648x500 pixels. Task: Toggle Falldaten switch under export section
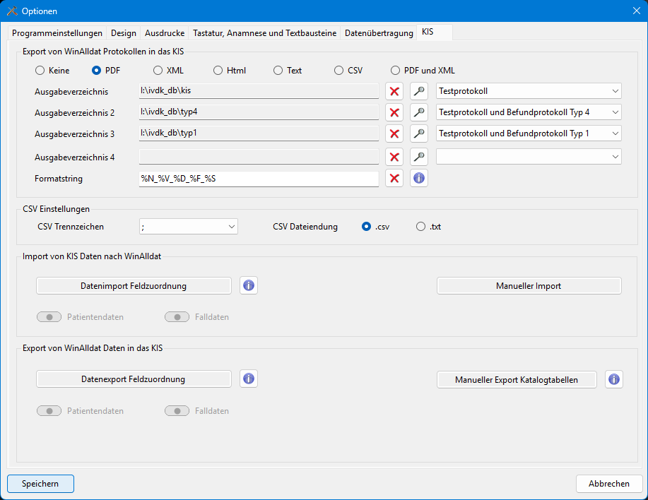click(x=177, y=411)
